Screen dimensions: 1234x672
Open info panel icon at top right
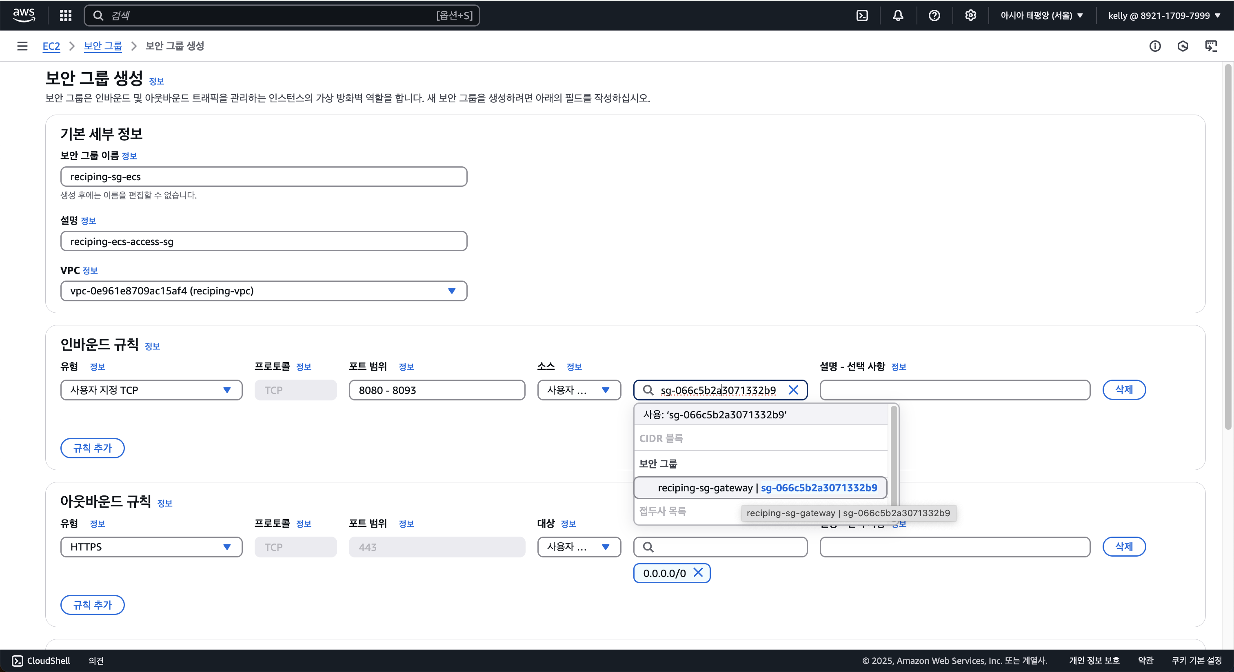click(x=1155, y=46)
